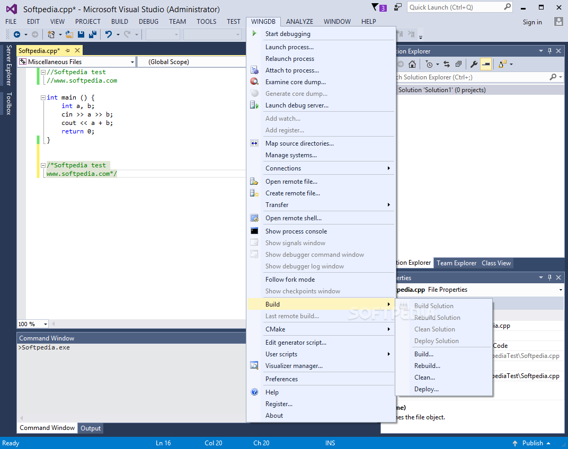Select Rebuild... in the Build submenu
Screen dimensions: 568x449
click(428, 366)
